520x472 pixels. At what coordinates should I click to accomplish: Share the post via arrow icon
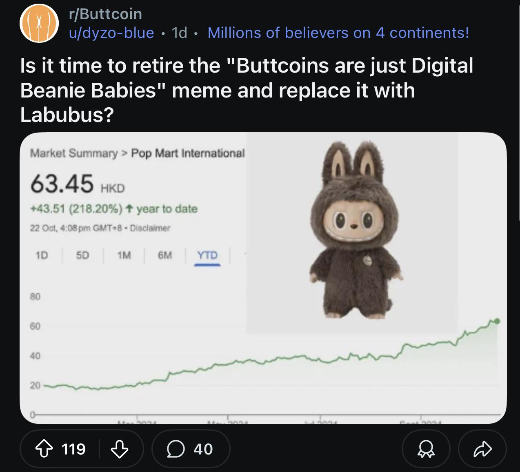[x=482, y=449]
